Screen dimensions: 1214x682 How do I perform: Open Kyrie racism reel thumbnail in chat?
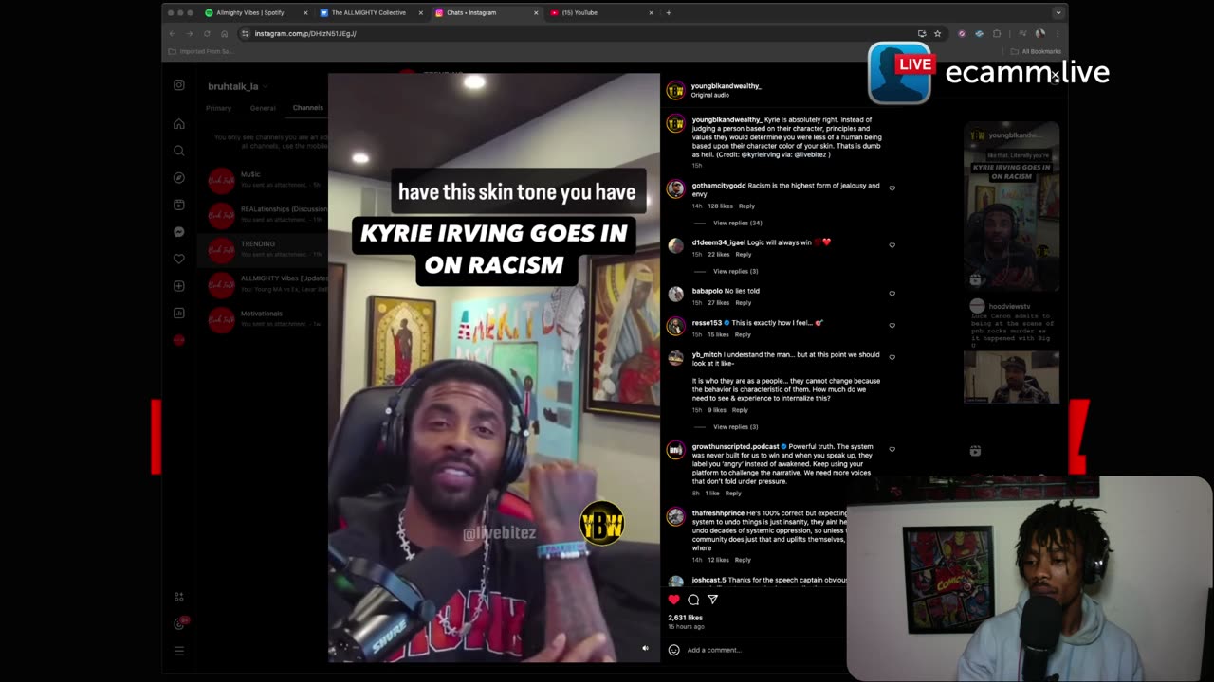[x=1012, y=206]
